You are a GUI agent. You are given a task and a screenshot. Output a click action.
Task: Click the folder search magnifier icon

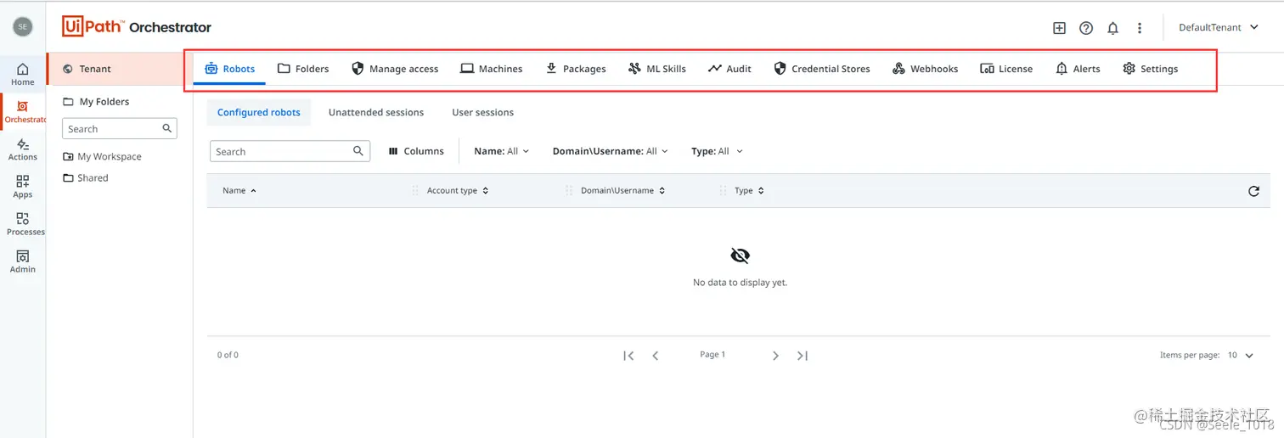167,128
